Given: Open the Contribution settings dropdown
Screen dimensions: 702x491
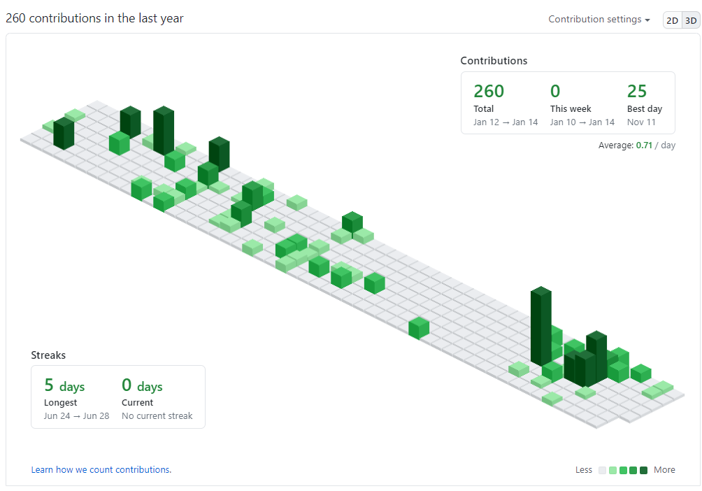Looking at the screenshot, I should pyautogui.click(x=599, y=20).
